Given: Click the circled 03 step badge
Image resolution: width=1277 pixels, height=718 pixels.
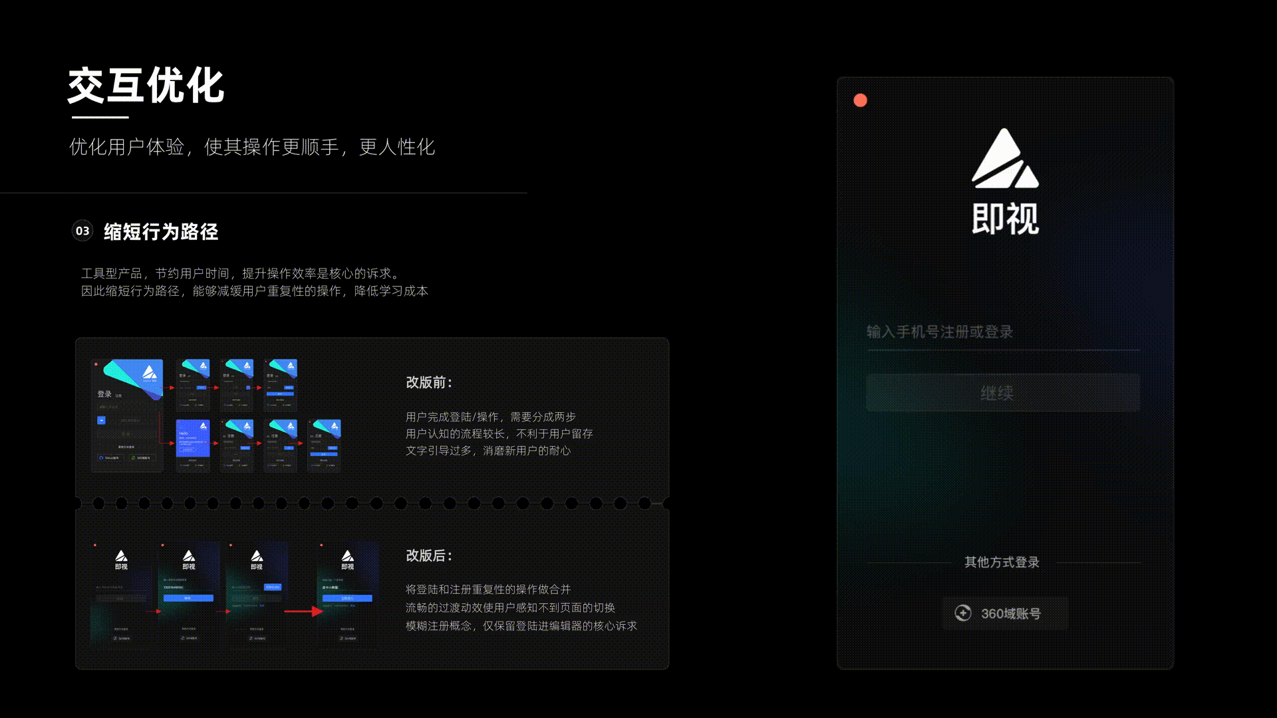Looking at the screenshot, I should [x=83, y=231].
